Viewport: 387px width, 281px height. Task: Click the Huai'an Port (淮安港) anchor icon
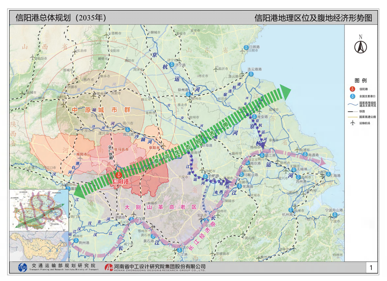point(254,117)
